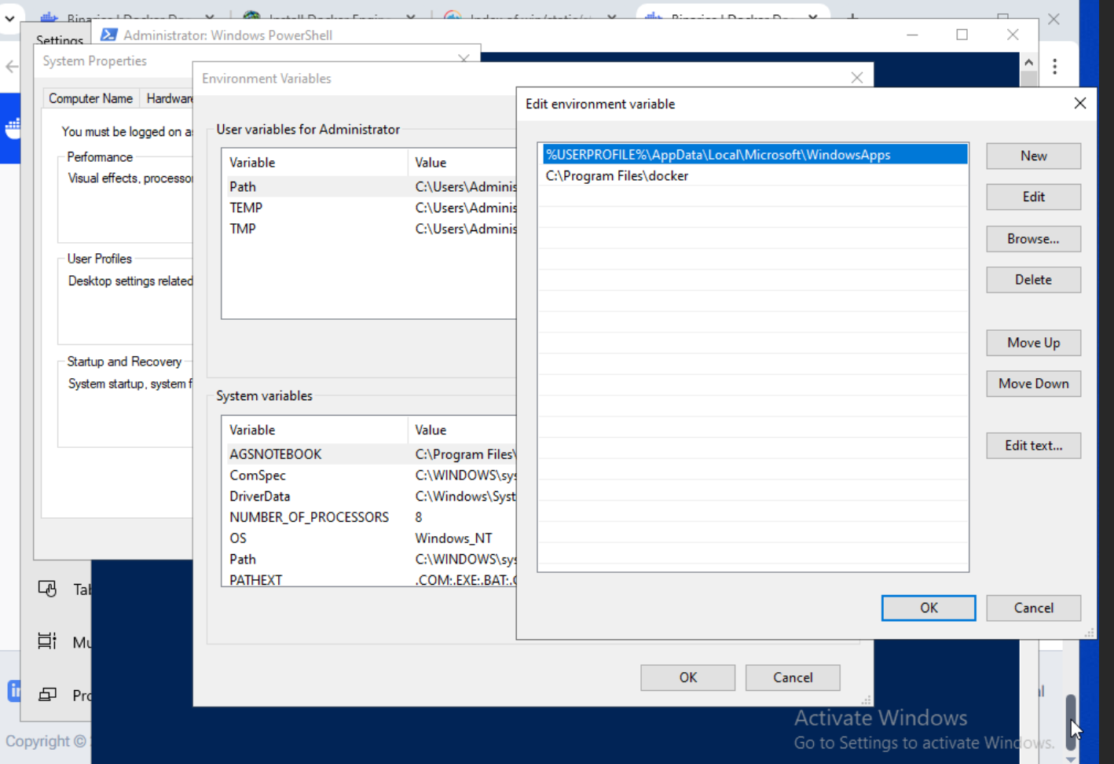The width and height of the screenshot is (1114, 764).
Task: Delete the selected path entry
Action: (1033, 280)
